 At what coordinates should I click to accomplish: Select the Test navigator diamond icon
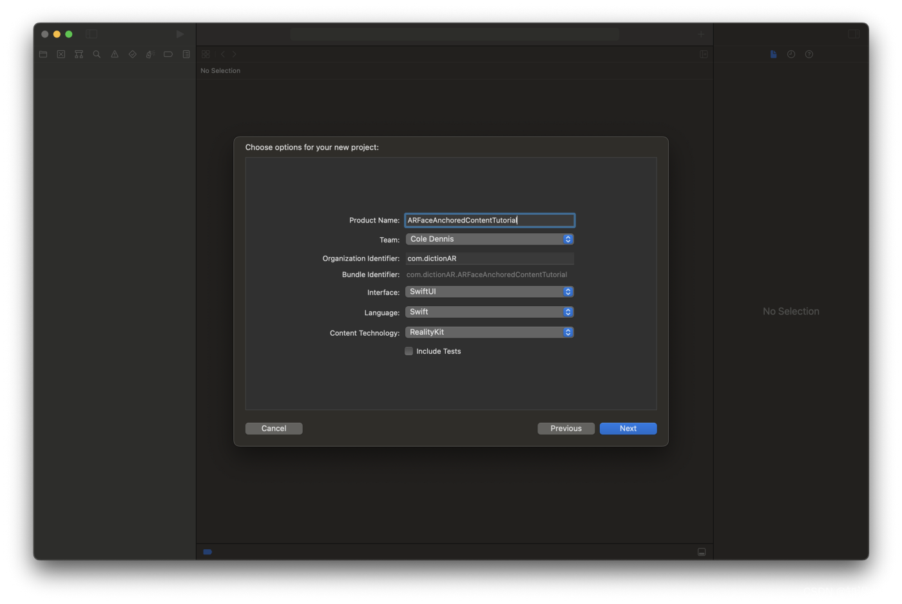point(132,54)
